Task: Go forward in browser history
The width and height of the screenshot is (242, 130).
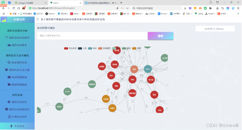Action: click(x=9, y=8)
